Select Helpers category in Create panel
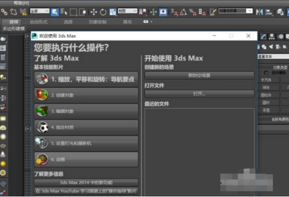This screenshot has width=289, height=197. click(x=285, y=47)
